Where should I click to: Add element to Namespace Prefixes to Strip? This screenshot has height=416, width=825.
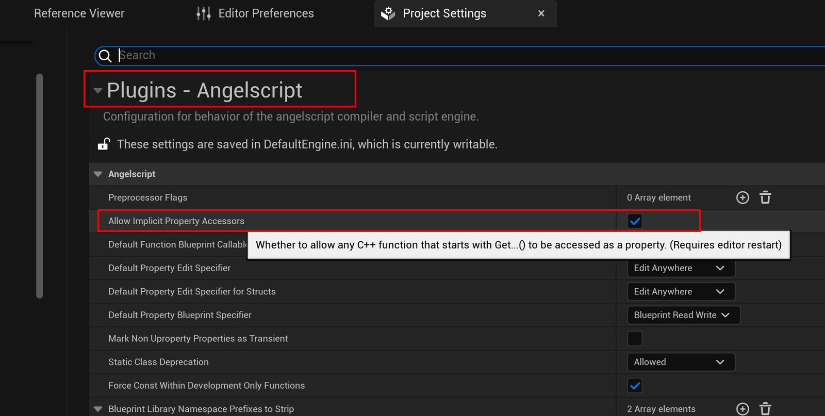[x=742, y=409]
